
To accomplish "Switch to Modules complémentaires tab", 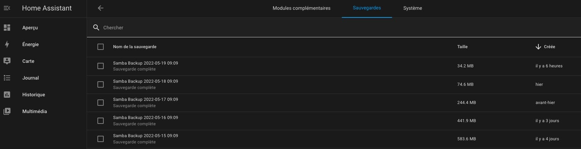I will (x=301, y=8).
